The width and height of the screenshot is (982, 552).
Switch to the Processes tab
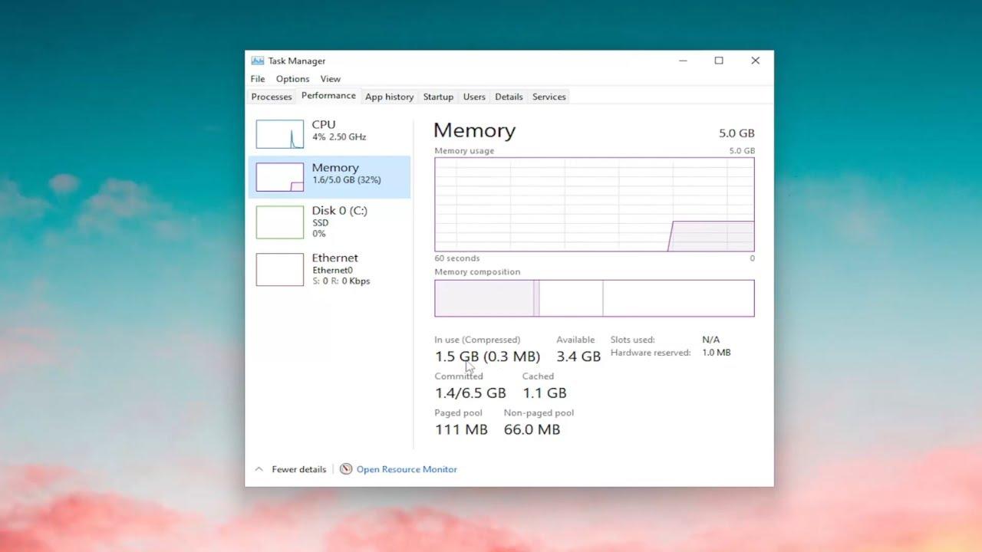[x=271, y=97]
